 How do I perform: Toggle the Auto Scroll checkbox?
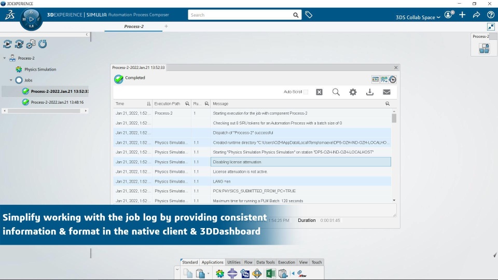point(306,92)
